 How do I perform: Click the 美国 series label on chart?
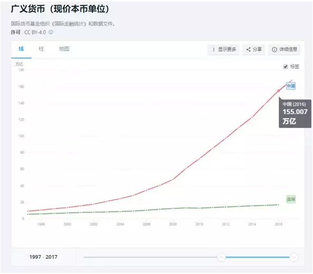pyautogui.click(x=291, y=199)
